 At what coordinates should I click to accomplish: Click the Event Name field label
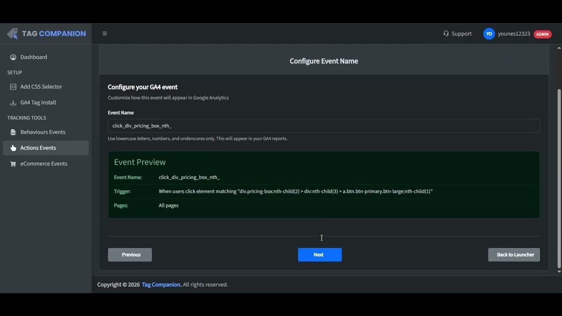point(121,113)
